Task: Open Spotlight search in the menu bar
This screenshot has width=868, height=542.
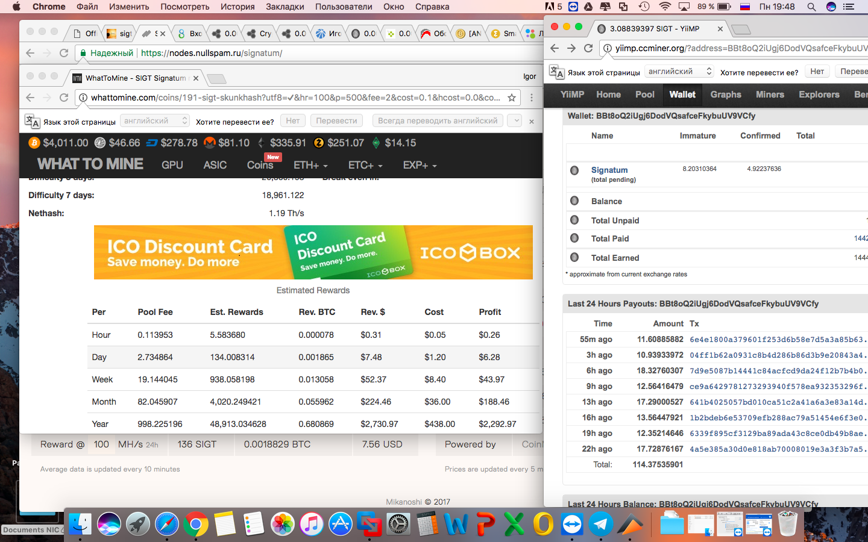Action: (x=811, y=7)
